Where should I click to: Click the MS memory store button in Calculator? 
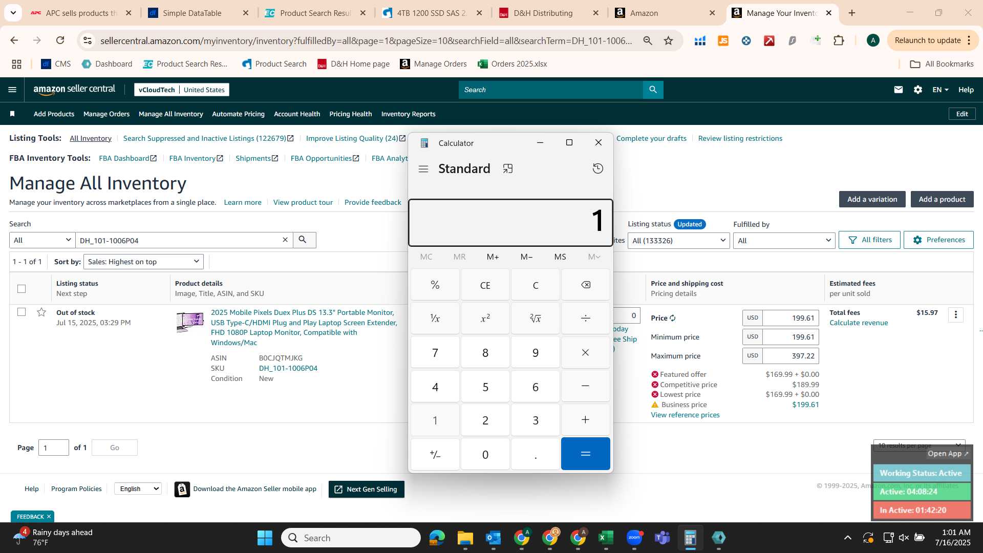(x=560, y=257)
